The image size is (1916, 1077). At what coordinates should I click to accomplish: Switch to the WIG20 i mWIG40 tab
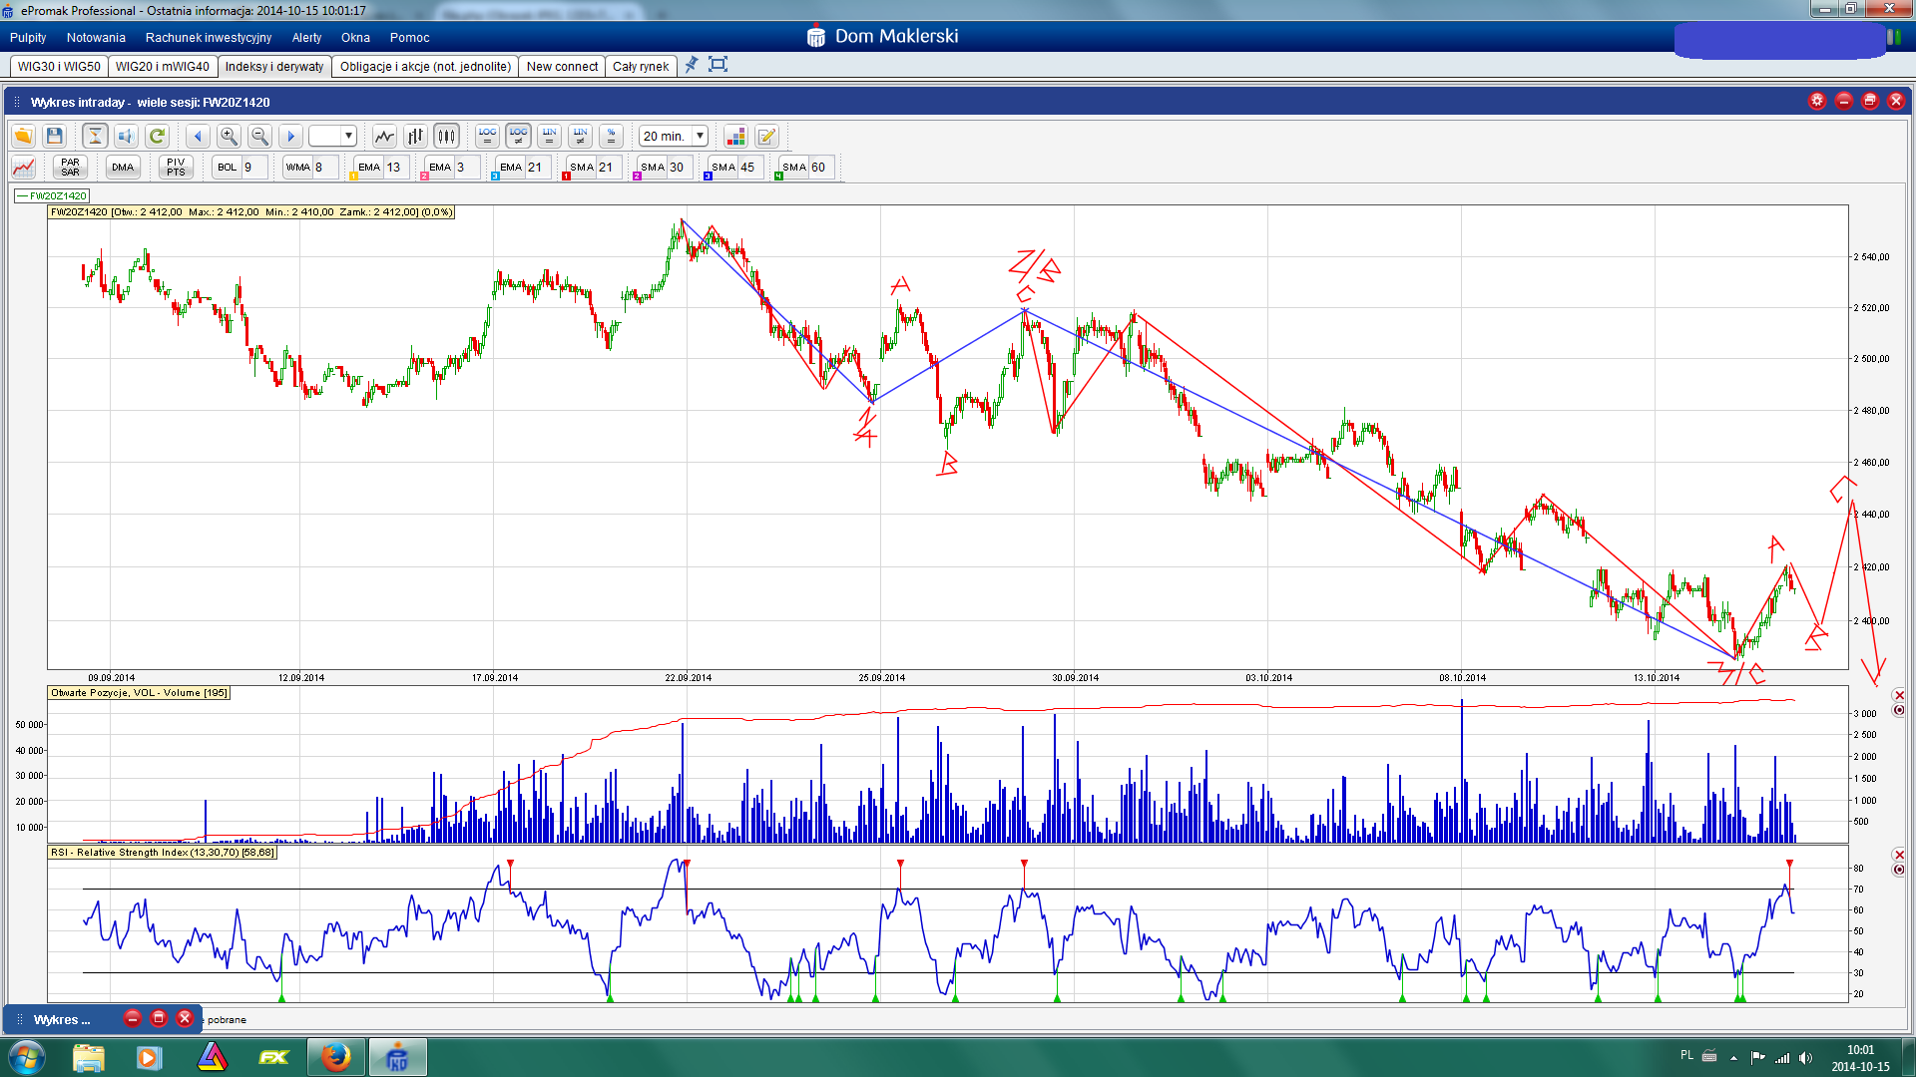[162, 67]
